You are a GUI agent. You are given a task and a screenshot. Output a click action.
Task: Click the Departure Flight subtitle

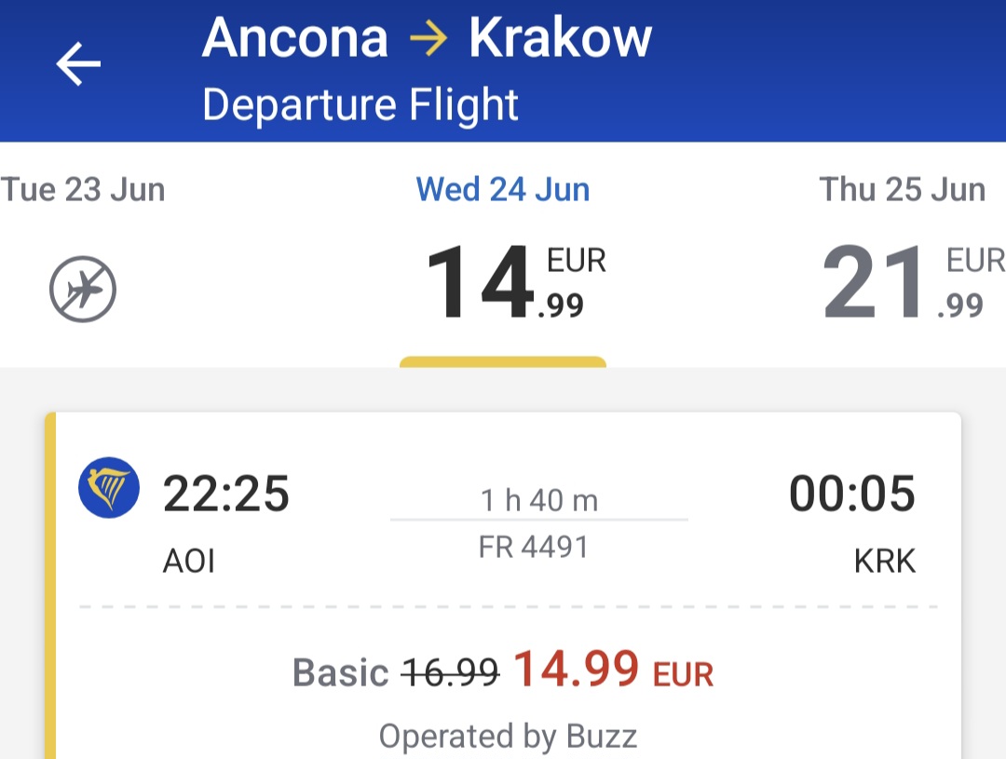click(360, 104)
